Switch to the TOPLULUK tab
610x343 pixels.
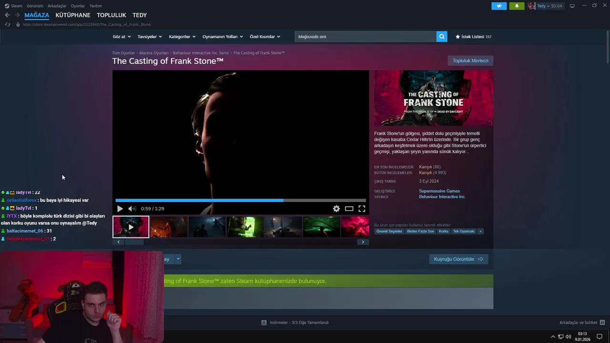tap(112, 15)
